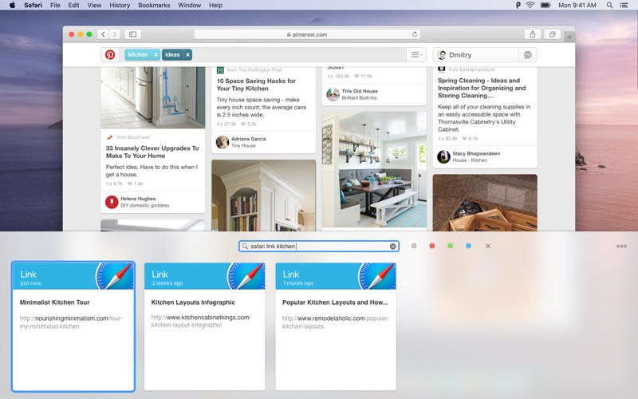Open Adriana Garcia Tiny House board
Screen dimensions: 638x399
(x=243, y=145)
